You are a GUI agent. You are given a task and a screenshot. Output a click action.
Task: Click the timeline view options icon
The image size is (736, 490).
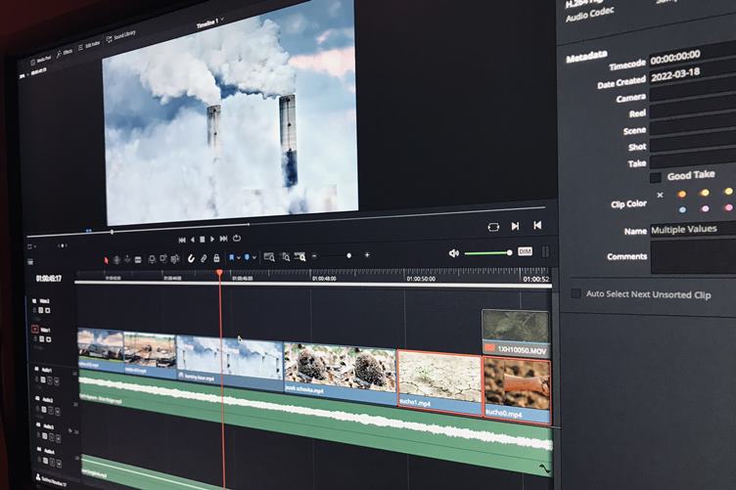click(x=30, y=262)
